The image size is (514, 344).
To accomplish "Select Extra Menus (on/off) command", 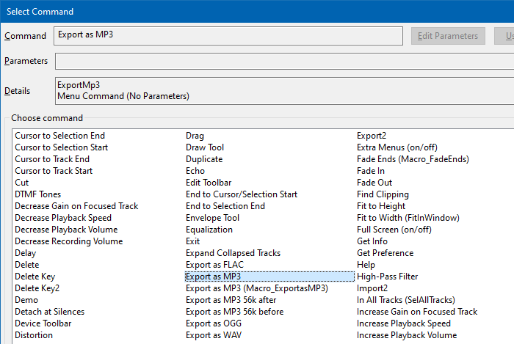I will (397, 147).
